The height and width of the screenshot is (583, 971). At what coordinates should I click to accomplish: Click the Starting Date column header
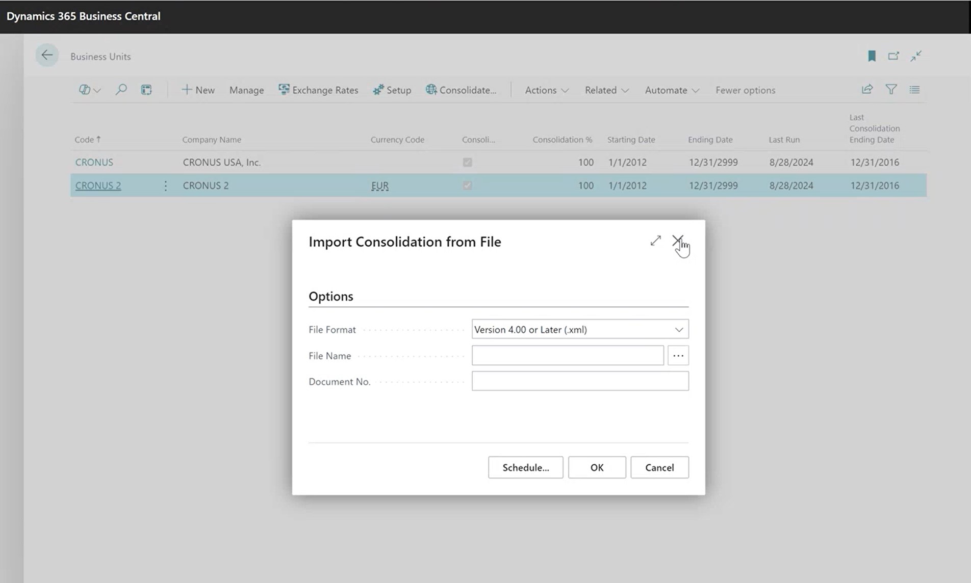click(631, 139)
